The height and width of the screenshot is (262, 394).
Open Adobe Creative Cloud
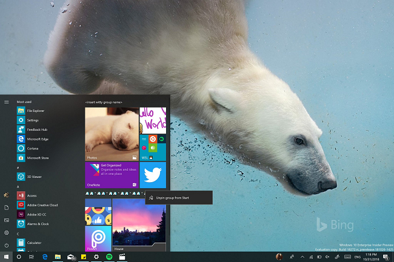click(41, 205)
